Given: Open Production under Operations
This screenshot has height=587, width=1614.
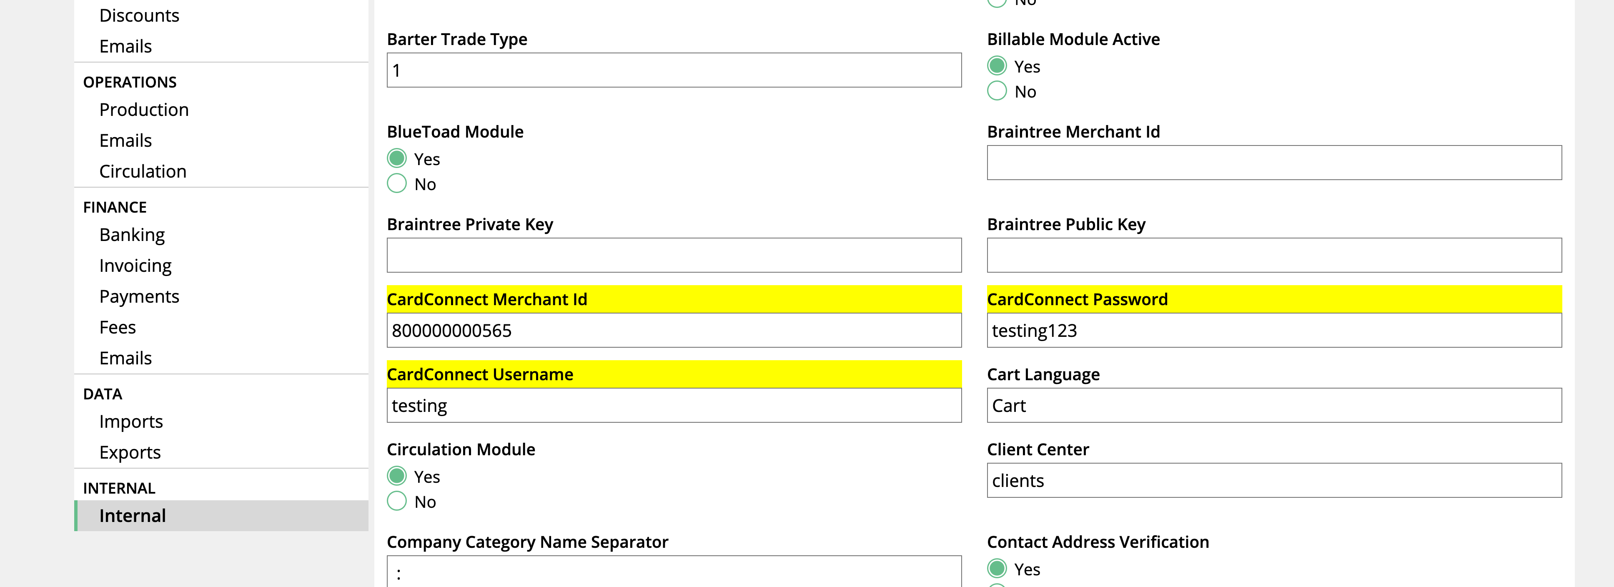Looking at the screenshot, I should tap(143, 110).
